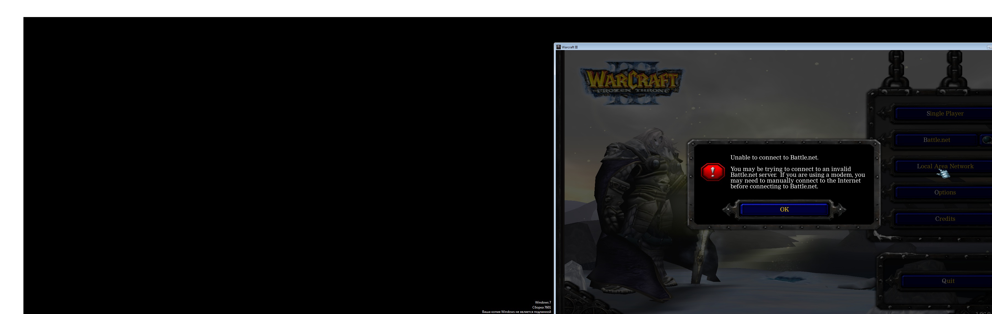Click the red exclamation warning icon

coord(712,172)
